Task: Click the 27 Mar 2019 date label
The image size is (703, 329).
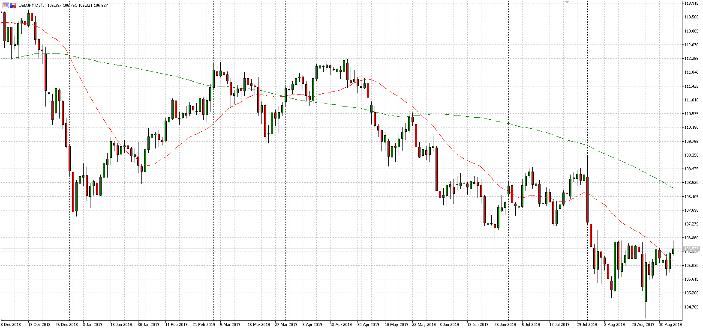Action: (x=286, y=325)
